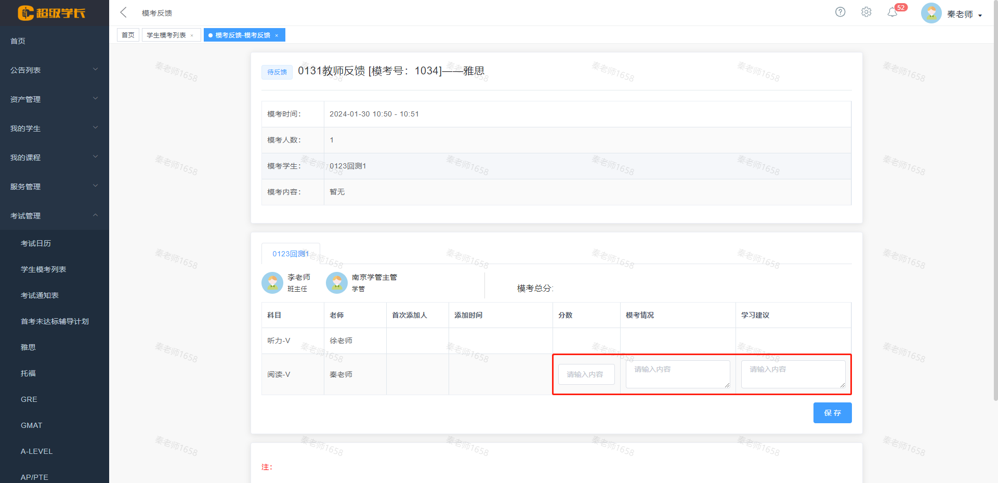
Task: Close the 学生模考列表 tab
Action: [192, 35]
